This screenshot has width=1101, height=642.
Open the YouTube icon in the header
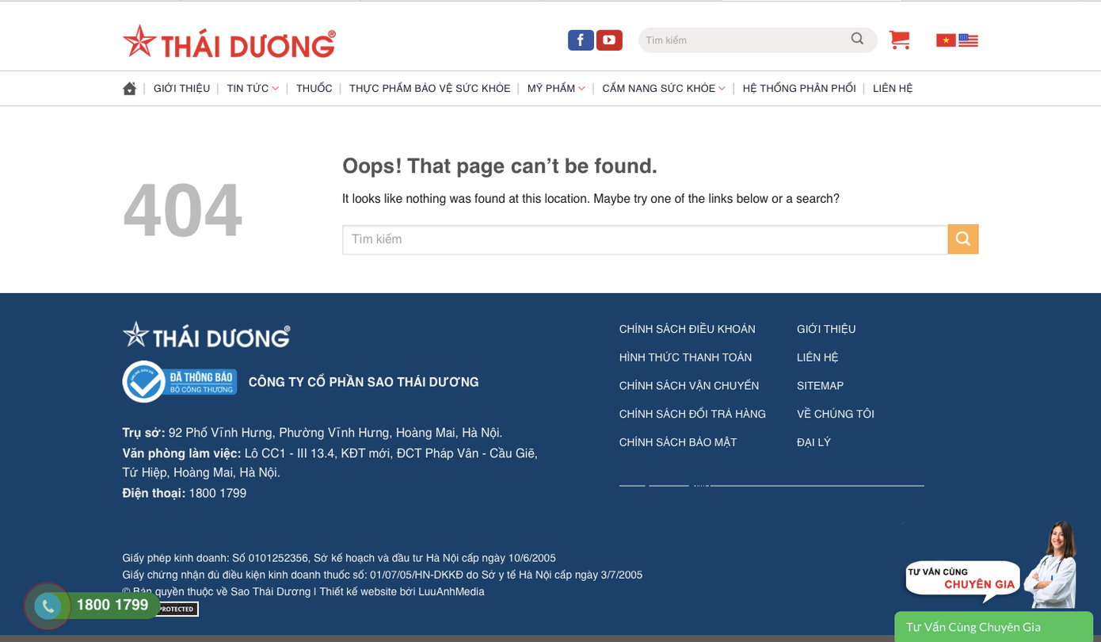[608, 40]
